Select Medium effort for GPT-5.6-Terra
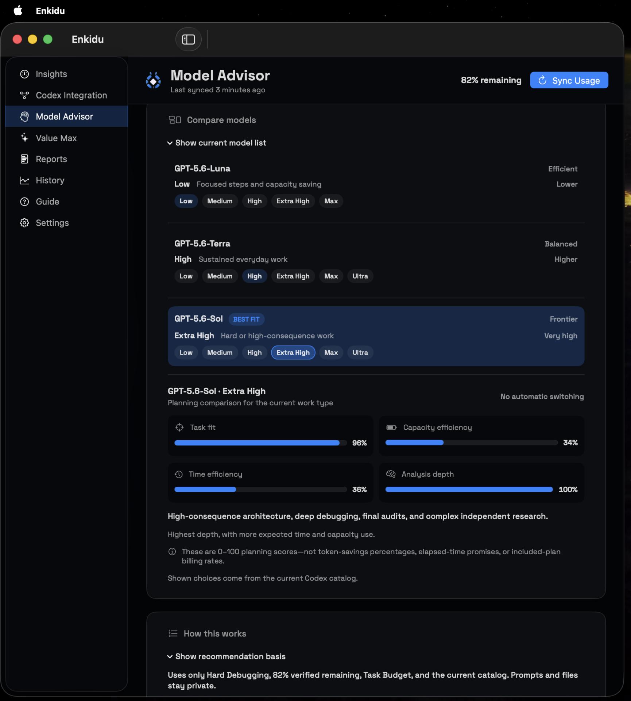This screenshot has height=701, width=631. click(x=220, y=276)
